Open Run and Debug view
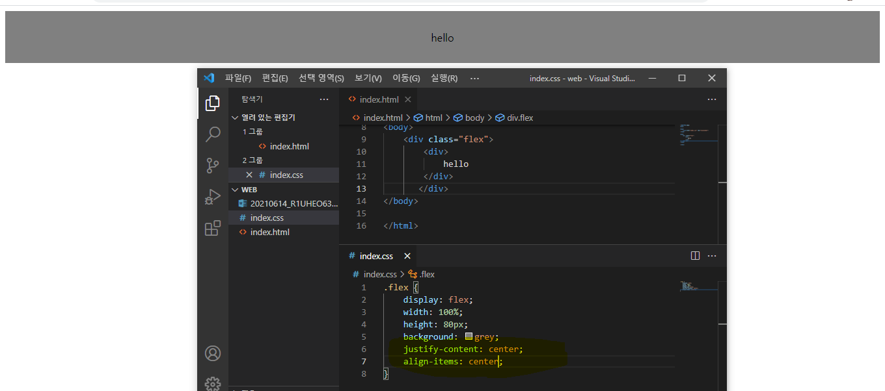885x391 pixels. point(213,197)
